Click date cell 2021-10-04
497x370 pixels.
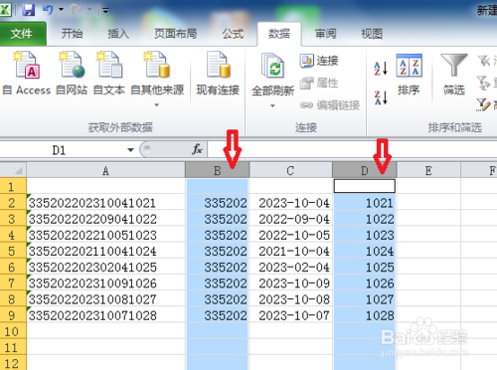pyautogui.click(x=291, y=251)
